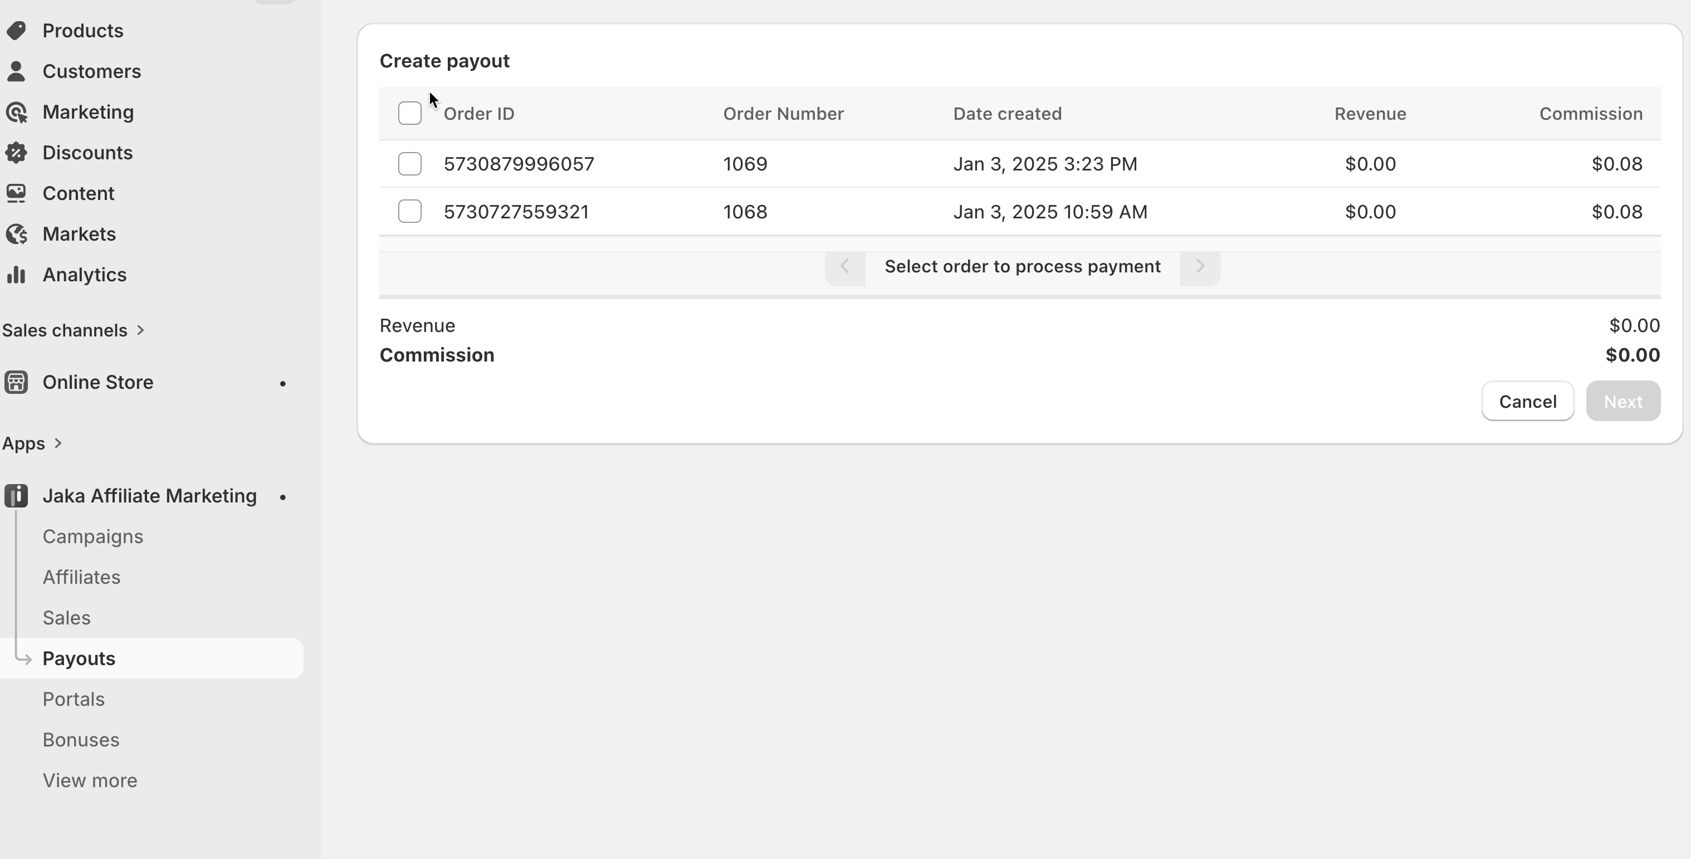The image size is (1691, 859).
Task: Click the Marketing target icon
Action: coord(16,113)
